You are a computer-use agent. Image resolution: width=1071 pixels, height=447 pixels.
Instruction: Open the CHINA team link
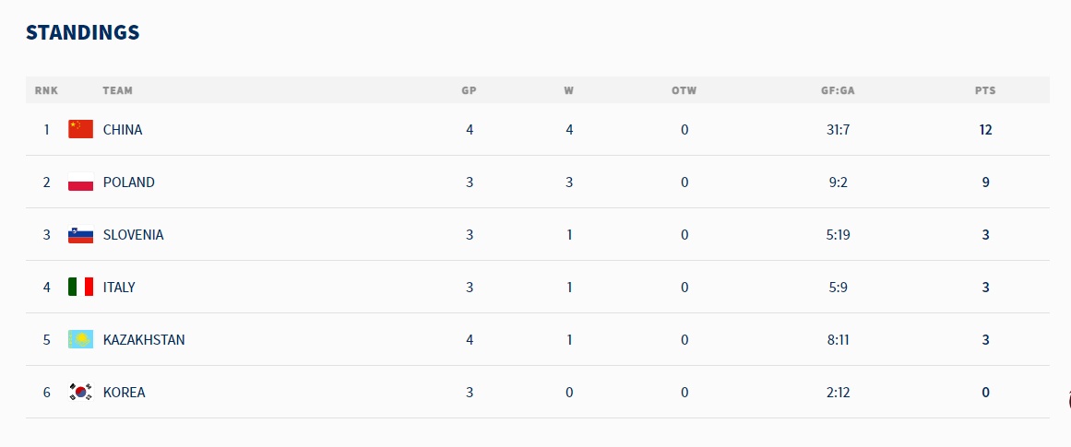click(123, 130)
